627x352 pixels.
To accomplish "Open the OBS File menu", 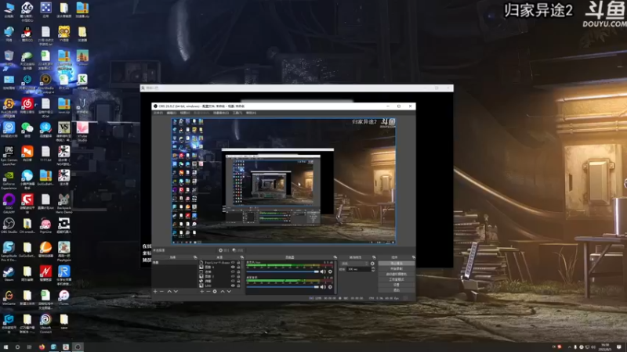I will pos(158,113).
